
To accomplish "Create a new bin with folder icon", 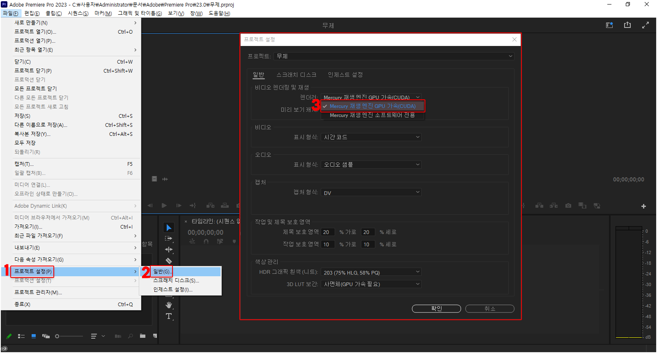I will 142,336.
